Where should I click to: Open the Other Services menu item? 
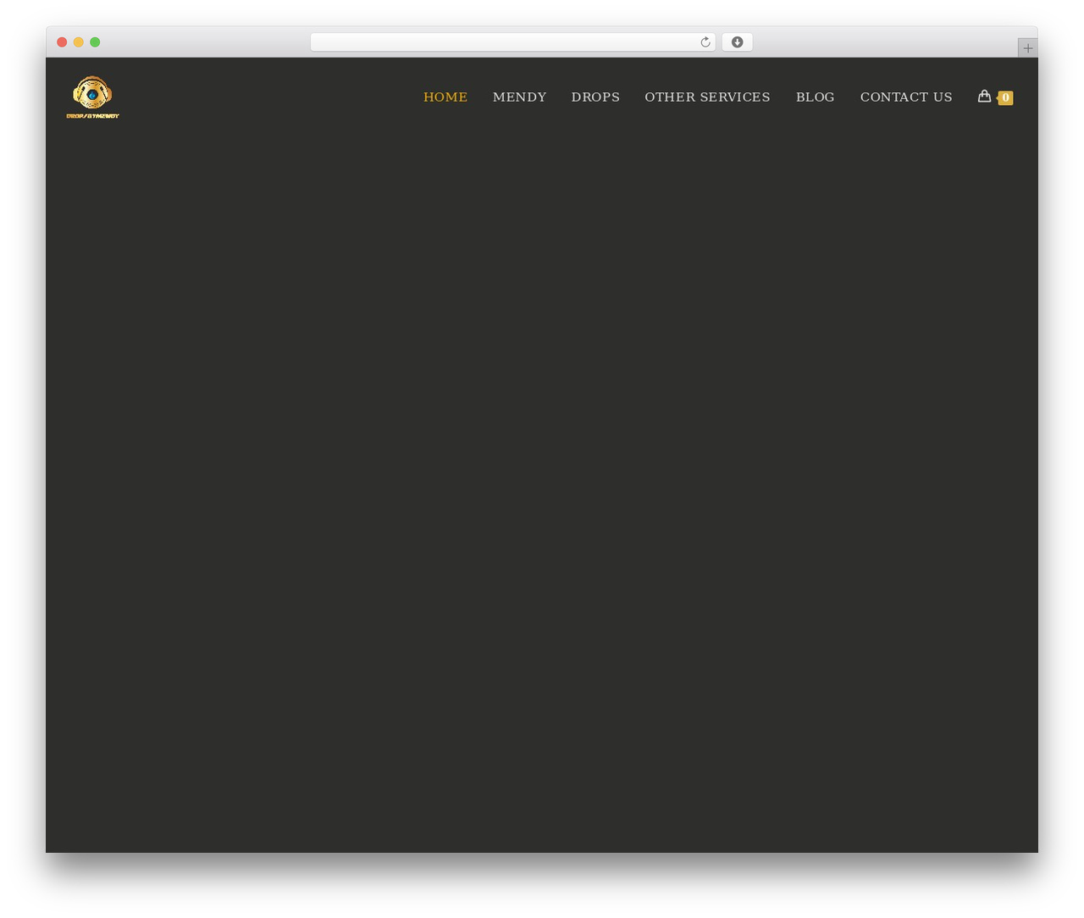[707, 97]
